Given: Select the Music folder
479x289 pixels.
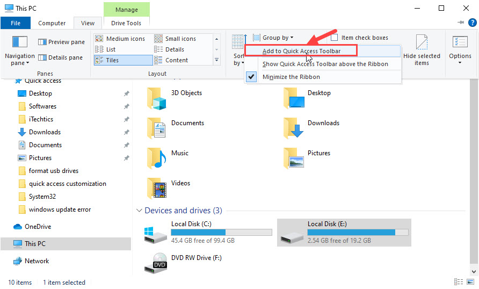Looking at the screenshot, I should (x=168, y=158).
